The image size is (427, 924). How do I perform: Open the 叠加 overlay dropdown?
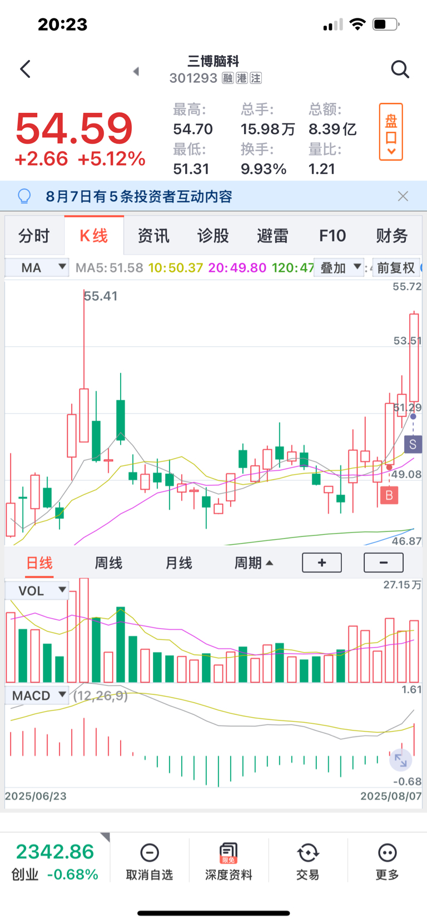[x=339, y=267]
